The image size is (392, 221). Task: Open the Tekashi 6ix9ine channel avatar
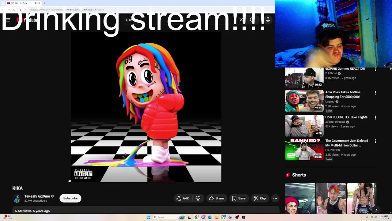pyautogui.click(x=17, y=198)
